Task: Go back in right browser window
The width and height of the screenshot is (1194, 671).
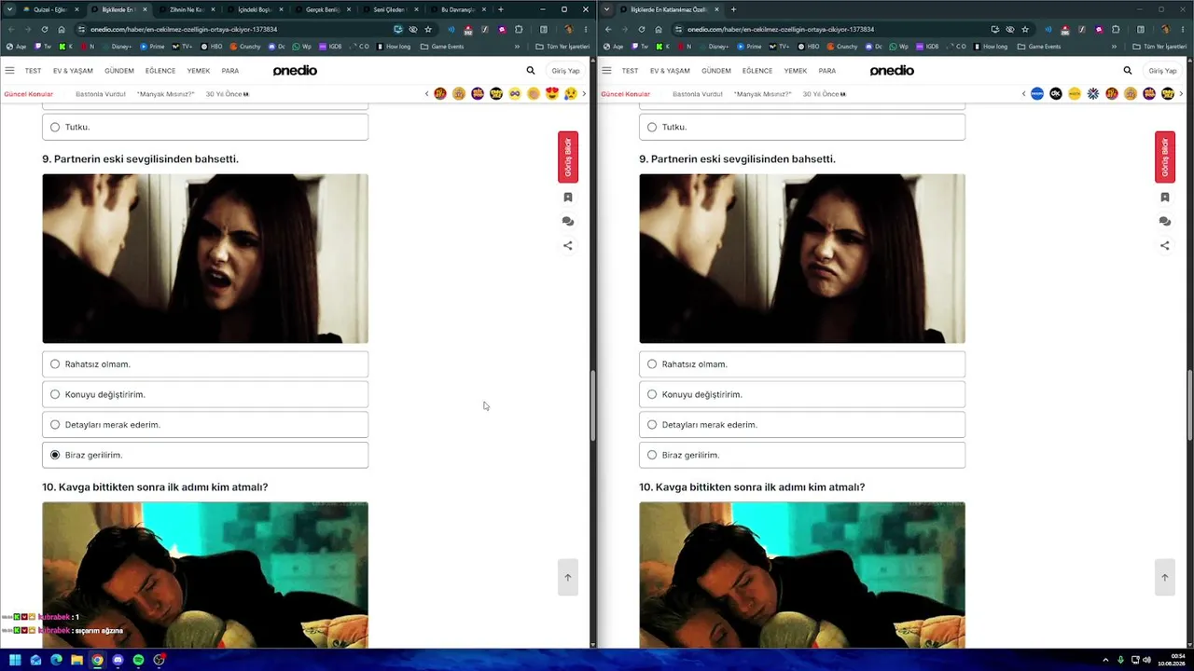Action: [608, 29]
